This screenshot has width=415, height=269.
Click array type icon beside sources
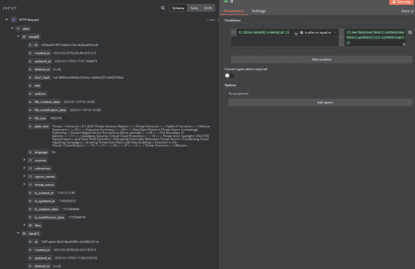tap(30, 160)
